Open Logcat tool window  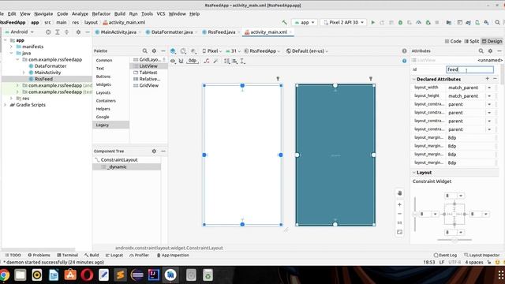coord(114,255)
